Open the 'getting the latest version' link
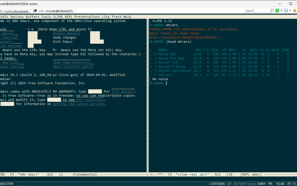 click(x=79, y=104)
